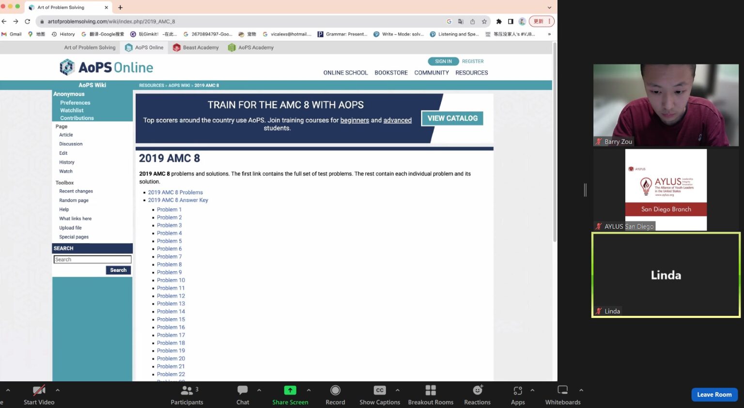The image size is (744, 408).
Task: Bookmark page with star icon
Action: tap(484, 21)
